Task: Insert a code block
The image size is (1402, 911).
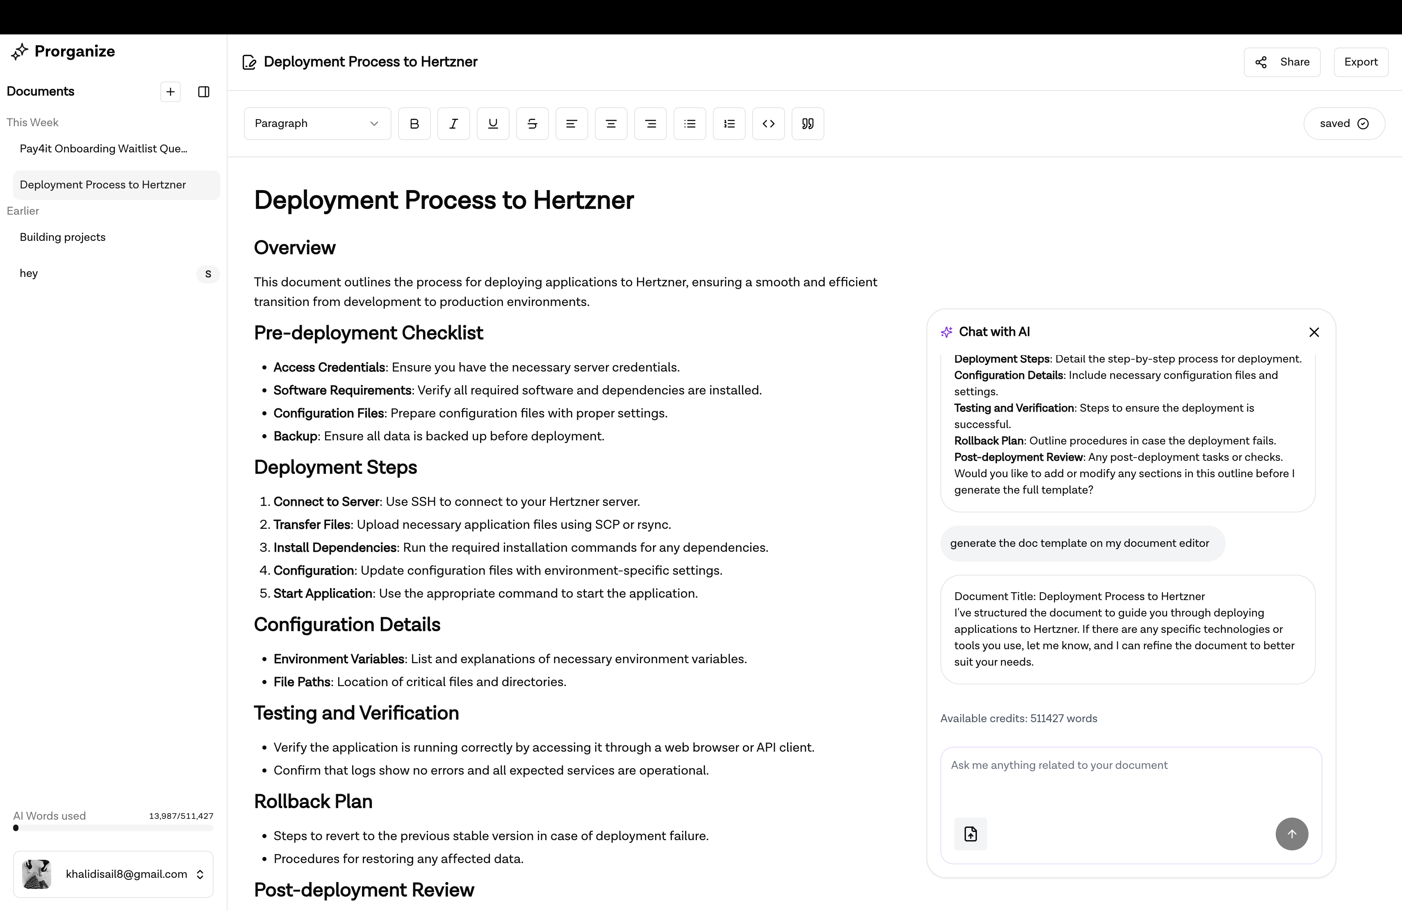Action: 768,124
